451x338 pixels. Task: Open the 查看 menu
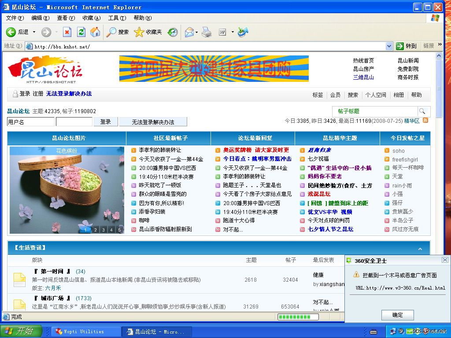(x=66, y=18)
